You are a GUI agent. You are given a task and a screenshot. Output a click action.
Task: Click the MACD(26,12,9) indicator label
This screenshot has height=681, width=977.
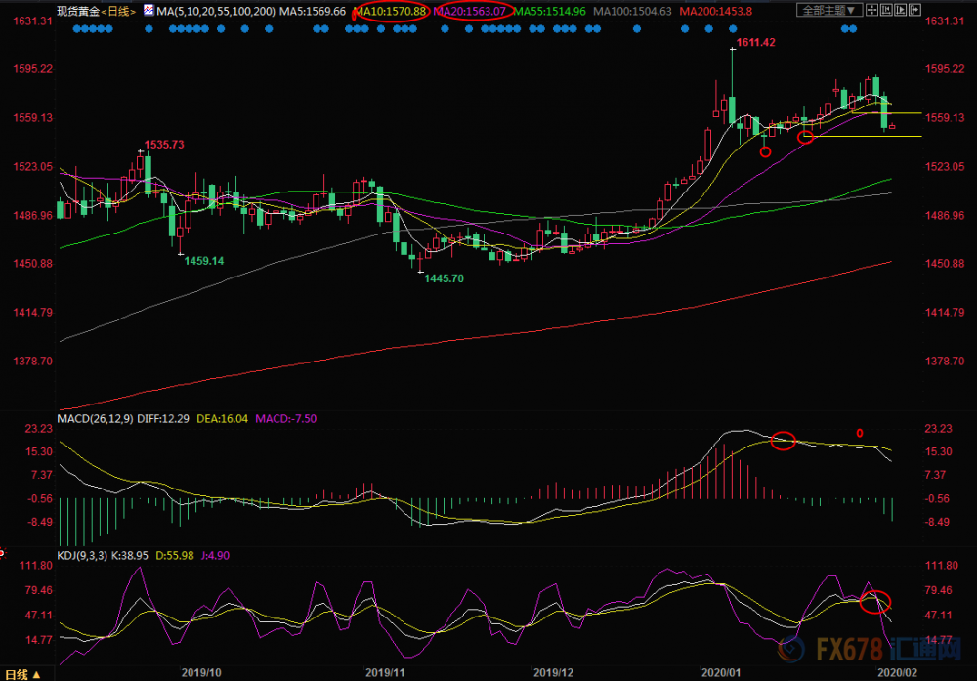tap(95, 419)
